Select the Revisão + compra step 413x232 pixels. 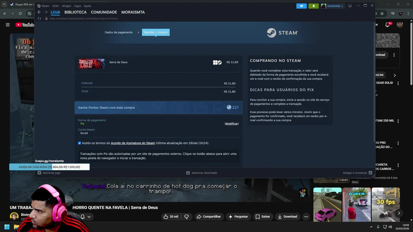[x=156, y=32]
